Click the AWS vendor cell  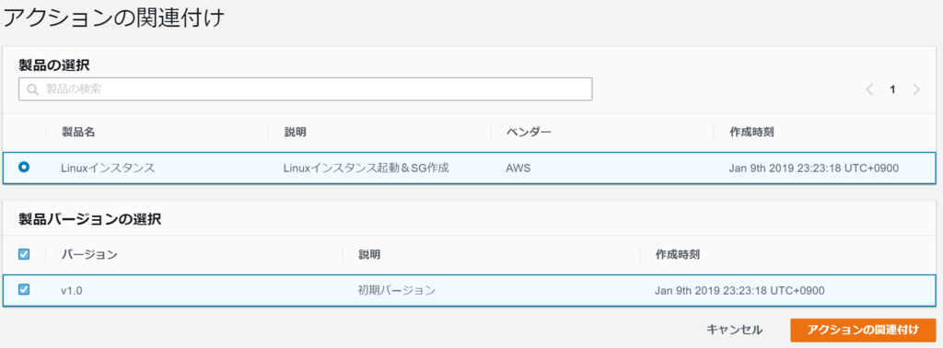[x=518, y=168]
